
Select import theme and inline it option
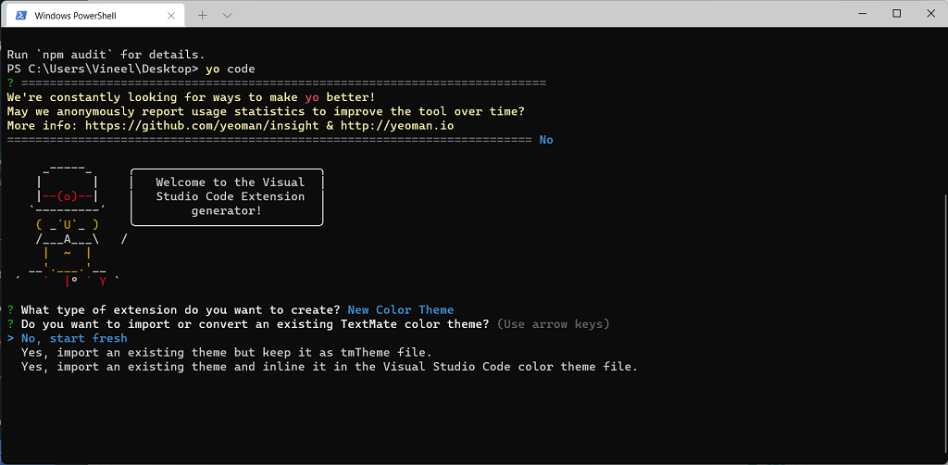coord(329,367)
